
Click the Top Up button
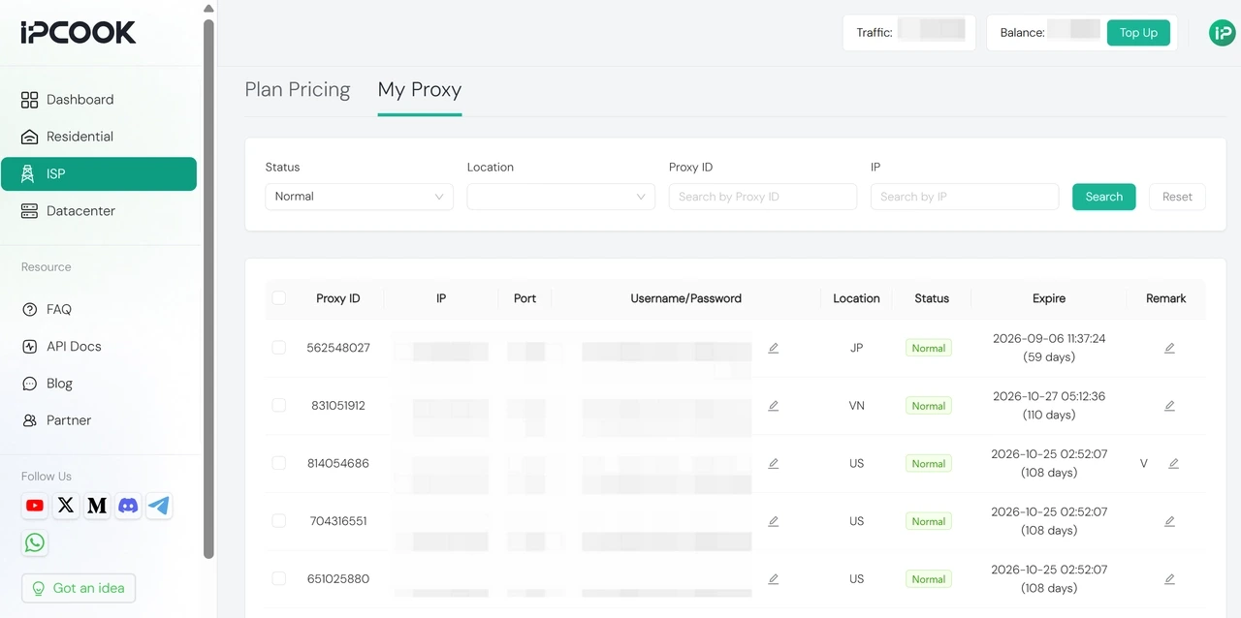(1138, 33)
